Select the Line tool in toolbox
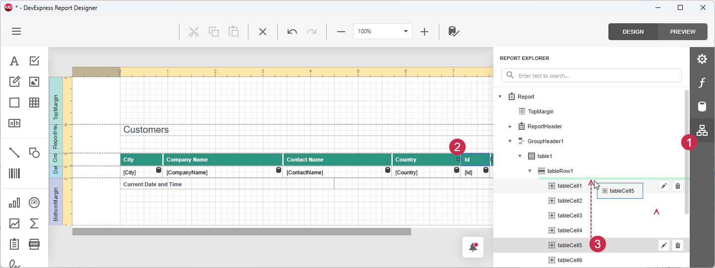Viewport: 715px width, 268px height. pos(14,153)
